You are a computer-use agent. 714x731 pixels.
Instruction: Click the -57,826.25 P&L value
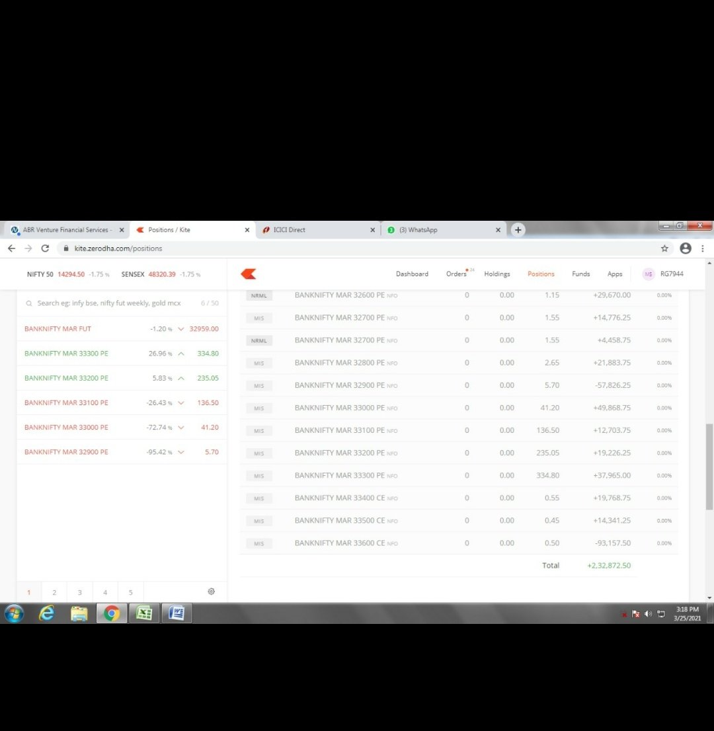point(613,385)
